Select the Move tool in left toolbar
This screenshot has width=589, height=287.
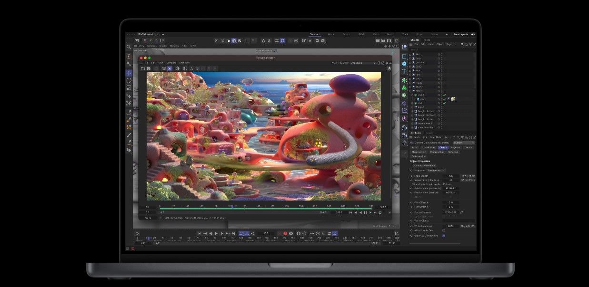point(129,73)
